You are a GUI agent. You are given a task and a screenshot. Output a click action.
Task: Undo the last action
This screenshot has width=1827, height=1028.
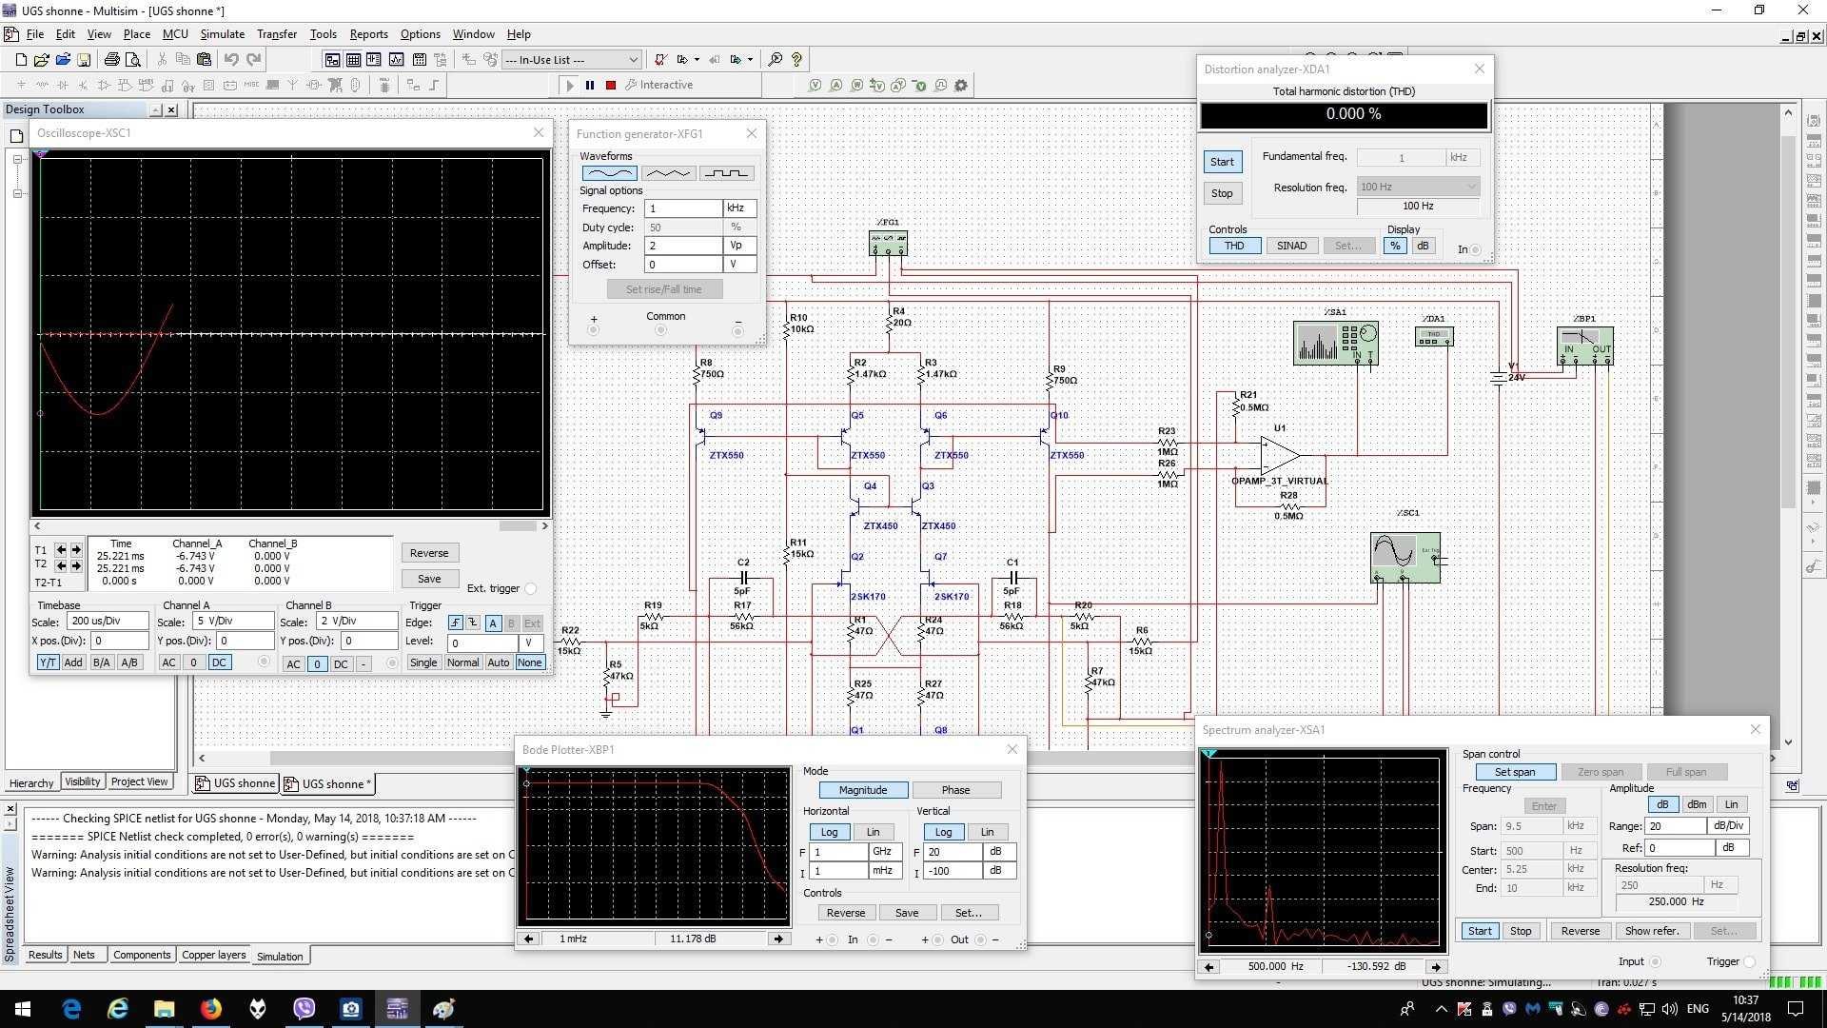(231, 59)
